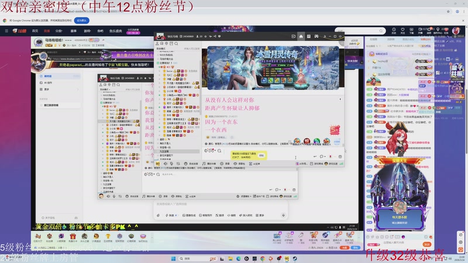Open the Windows Start menu
The image size is (468, 263).
pos(173,258)
